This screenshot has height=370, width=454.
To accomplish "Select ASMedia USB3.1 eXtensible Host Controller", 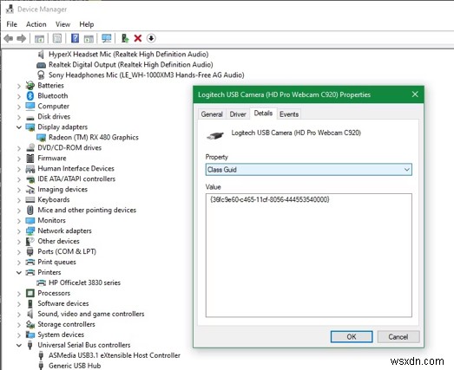I will tap(115, 355).
